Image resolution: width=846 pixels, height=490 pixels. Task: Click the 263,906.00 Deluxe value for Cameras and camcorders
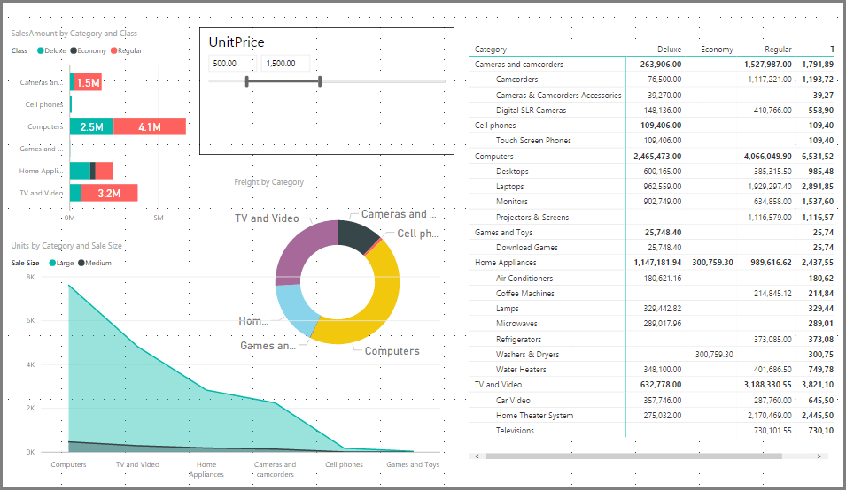tap(660, 64)
